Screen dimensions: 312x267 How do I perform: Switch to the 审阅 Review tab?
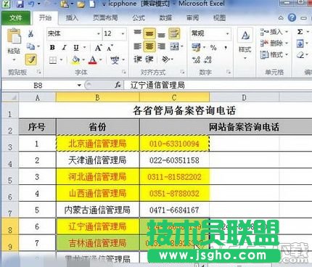tap(192, 17)
